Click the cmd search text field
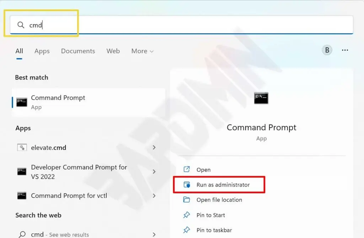Screen dimensions: 364x238 [x=182, y=25]
